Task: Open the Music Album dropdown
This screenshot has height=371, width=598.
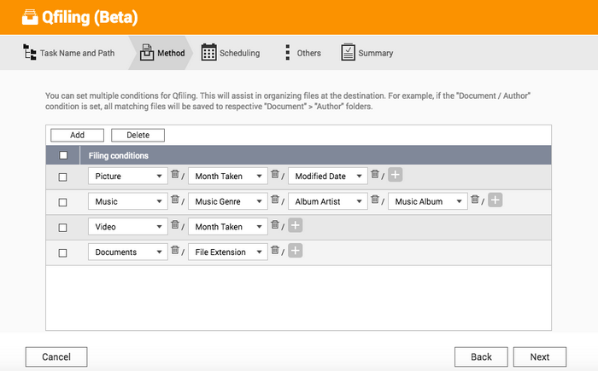Action: coord(427,201)
